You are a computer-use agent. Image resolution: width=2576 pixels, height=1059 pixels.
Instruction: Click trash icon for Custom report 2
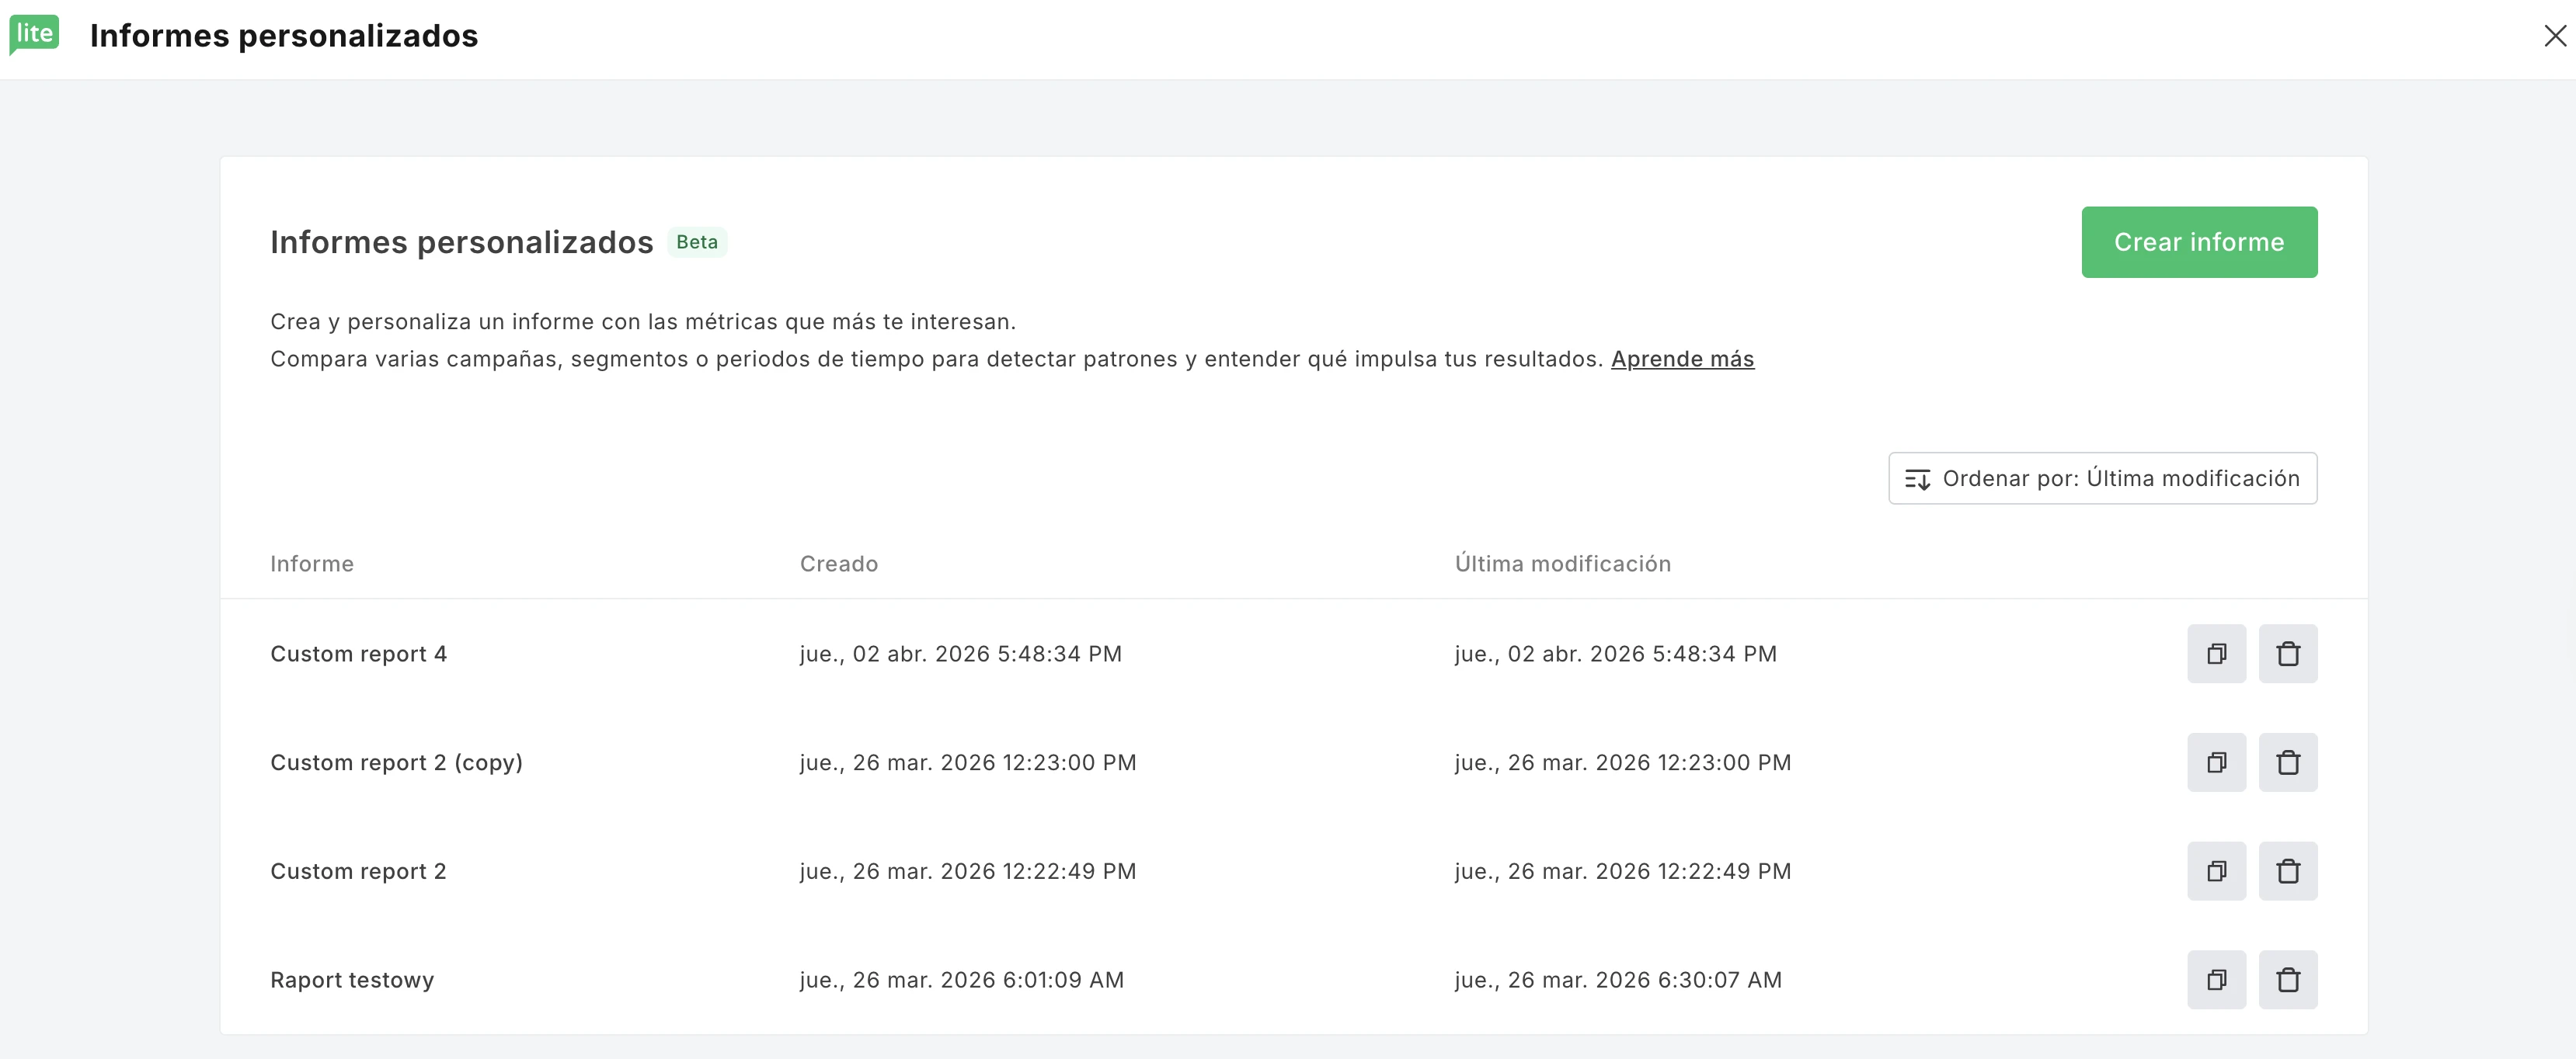2287,871
